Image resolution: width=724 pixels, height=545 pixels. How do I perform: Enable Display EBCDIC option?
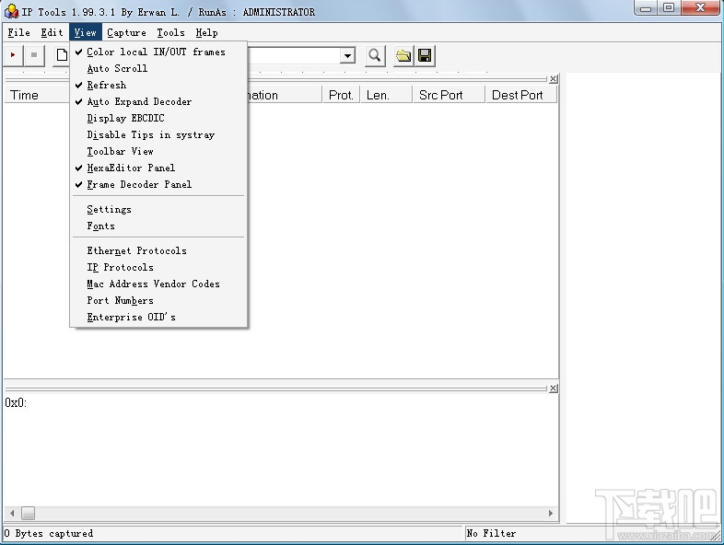[158, 118]
